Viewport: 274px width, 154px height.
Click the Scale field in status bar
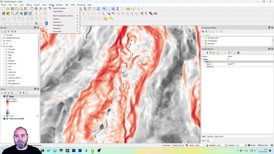point(199,145)
